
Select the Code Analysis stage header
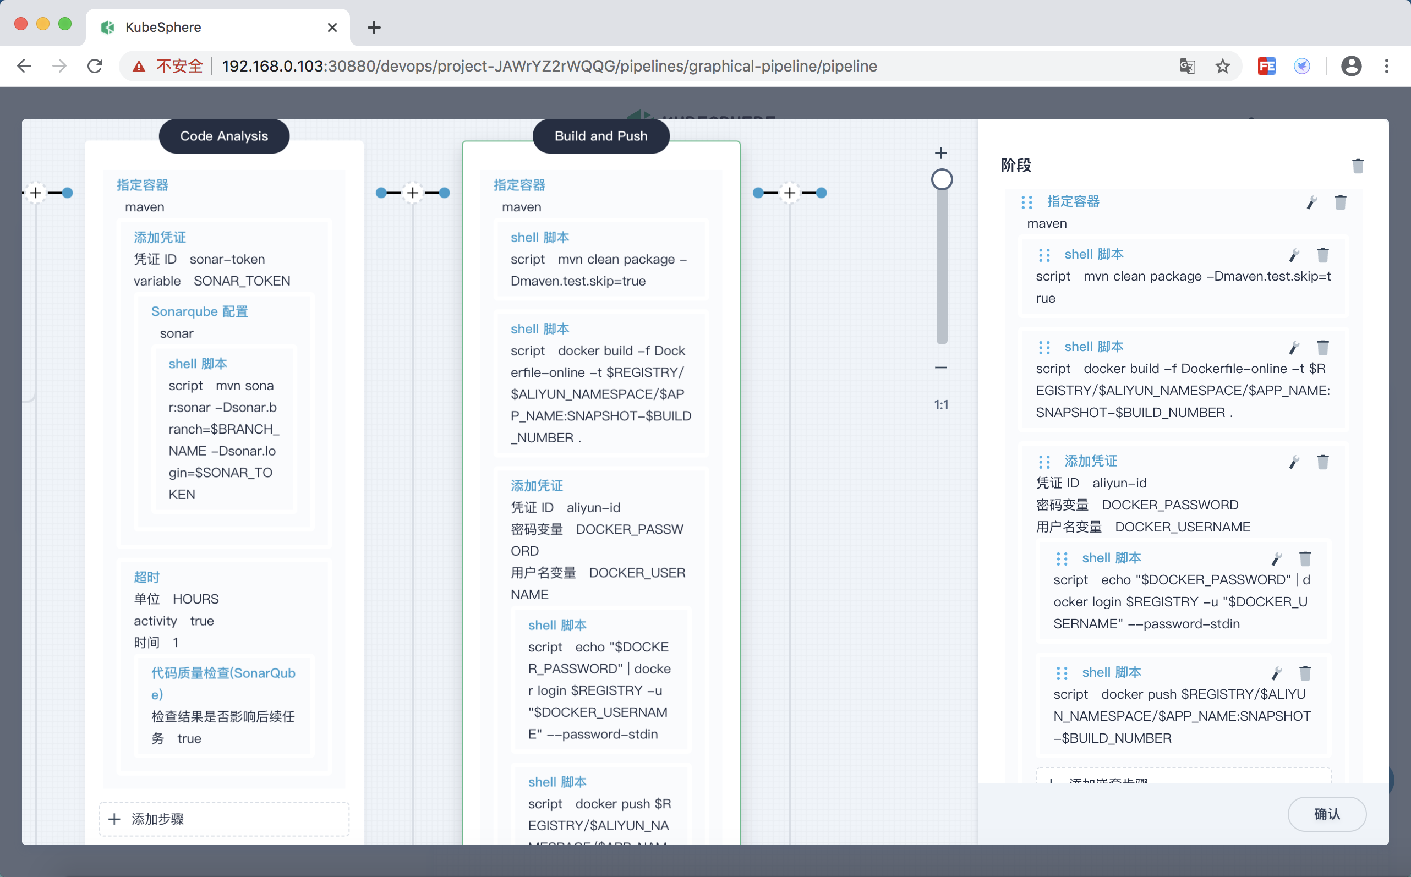(224, 136)
